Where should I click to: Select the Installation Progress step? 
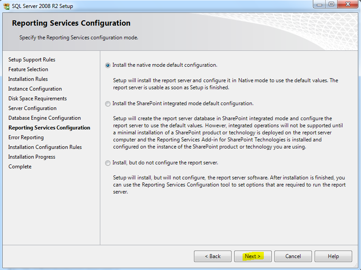click(32, 157)
